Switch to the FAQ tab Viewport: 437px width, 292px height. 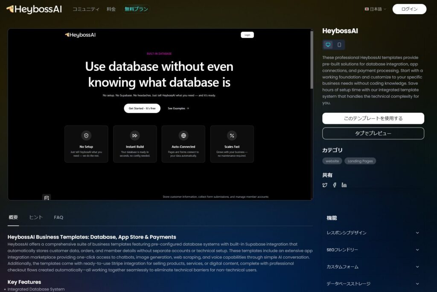click(58, 217)
